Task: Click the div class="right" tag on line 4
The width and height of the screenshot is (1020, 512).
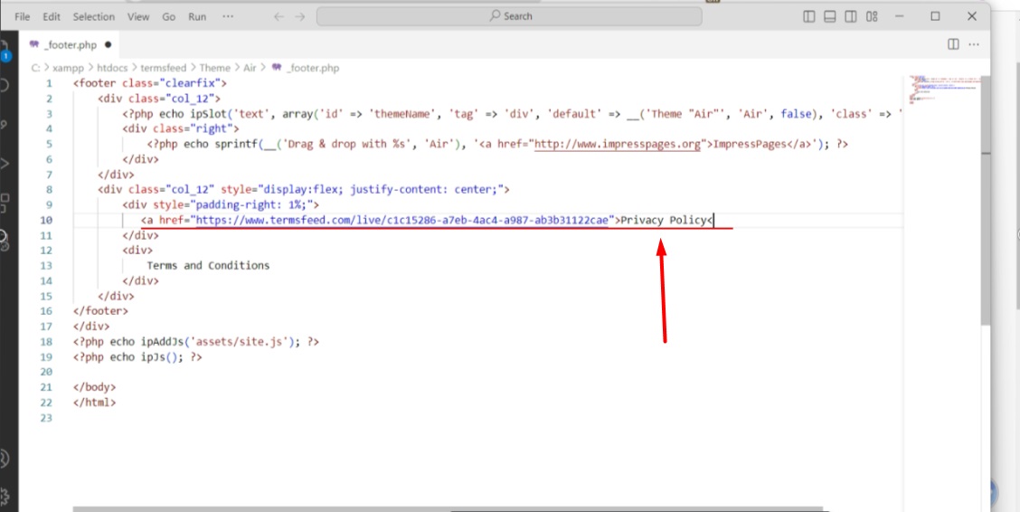Action: [x=180, y=128]
